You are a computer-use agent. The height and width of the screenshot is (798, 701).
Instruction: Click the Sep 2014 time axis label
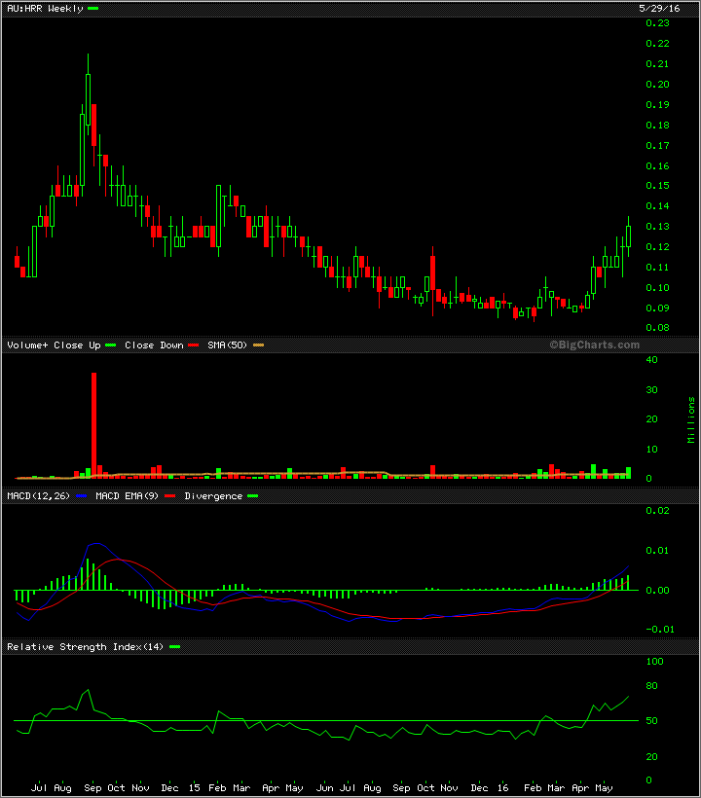click(x=92, y=788)
